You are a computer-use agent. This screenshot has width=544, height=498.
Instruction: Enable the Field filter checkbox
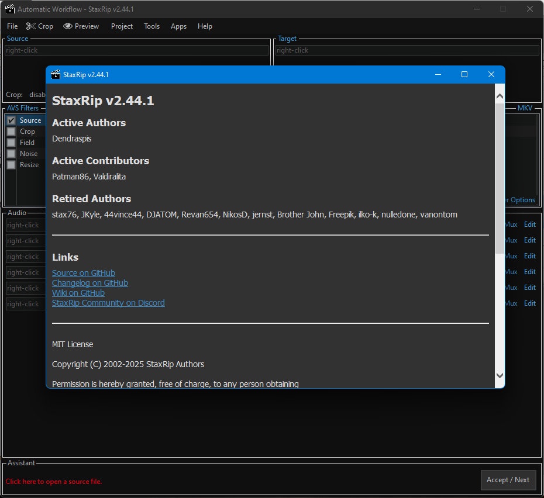pyautogui.click(x=11, y=143)
